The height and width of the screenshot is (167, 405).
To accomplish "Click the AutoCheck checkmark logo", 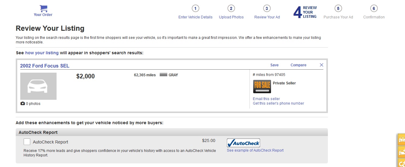I will click(x=243, y=143).
